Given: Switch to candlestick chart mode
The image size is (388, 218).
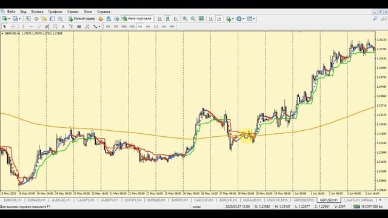Looking at the screenshot, I should [168, 19].
